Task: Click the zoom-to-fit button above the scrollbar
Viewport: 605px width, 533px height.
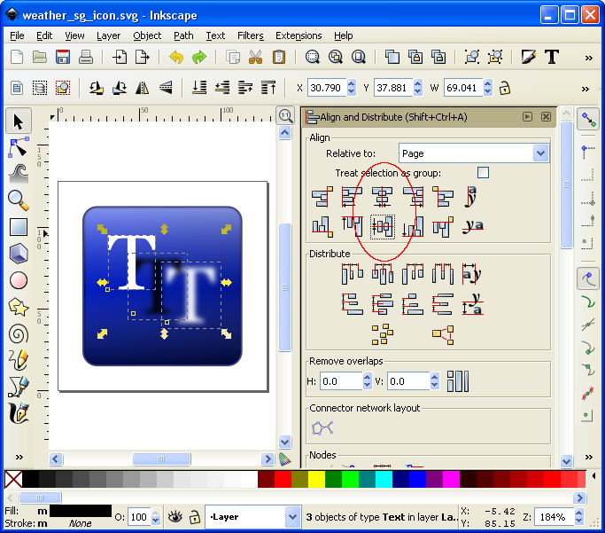Action: point(285,115)
